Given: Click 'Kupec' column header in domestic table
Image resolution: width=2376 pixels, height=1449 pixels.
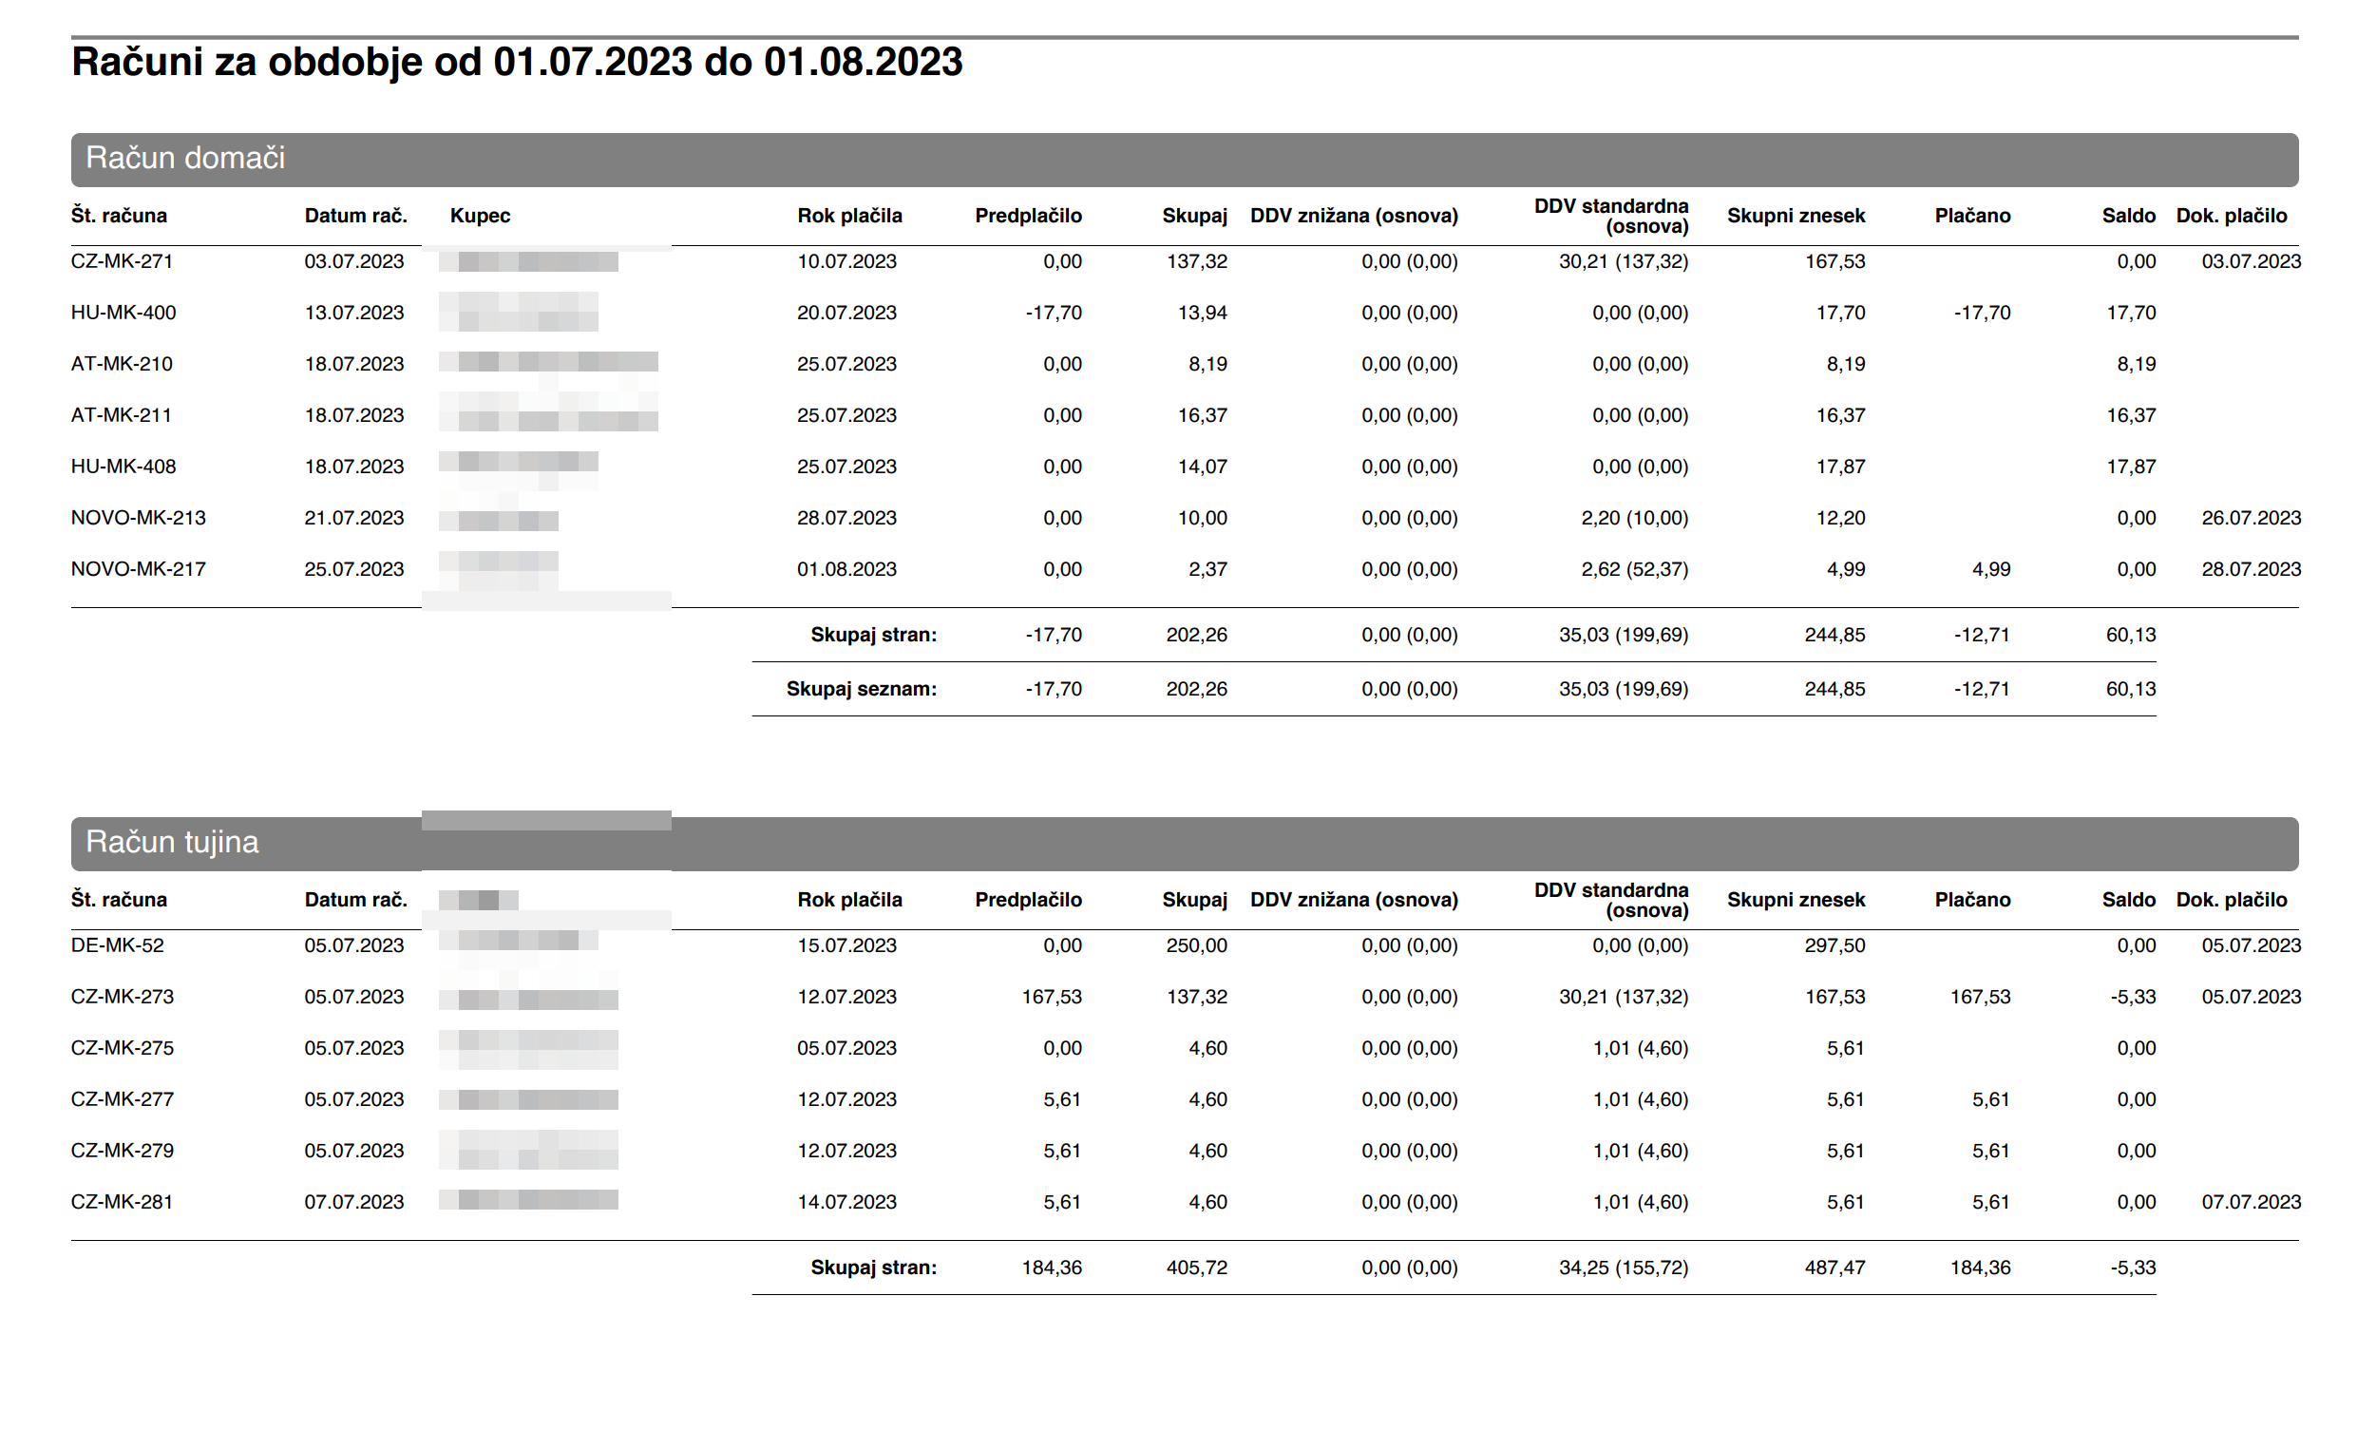Looking at the screenshot, I should [x=479, y=215].
